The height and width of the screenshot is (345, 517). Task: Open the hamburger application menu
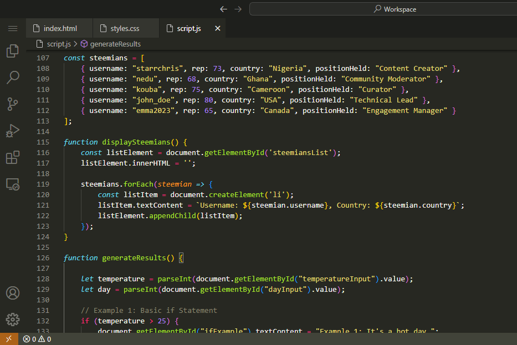13,28
